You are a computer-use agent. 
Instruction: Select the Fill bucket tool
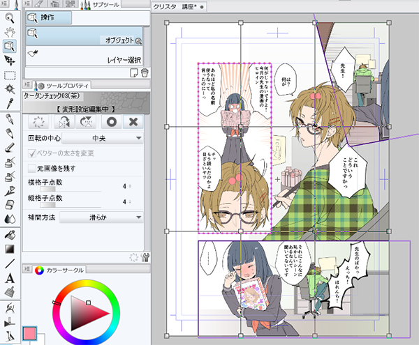[x=10, y=235]
